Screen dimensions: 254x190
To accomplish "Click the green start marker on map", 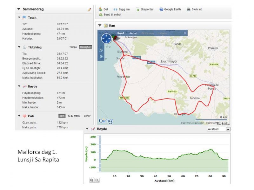I will (x=113, y=34).
